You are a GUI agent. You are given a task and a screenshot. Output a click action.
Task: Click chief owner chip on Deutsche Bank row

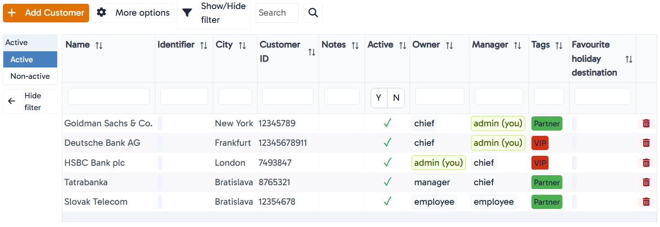coord(424,143)
